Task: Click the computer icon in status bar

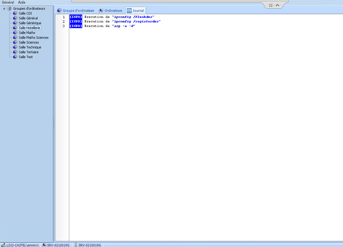Action: (44, 245)
